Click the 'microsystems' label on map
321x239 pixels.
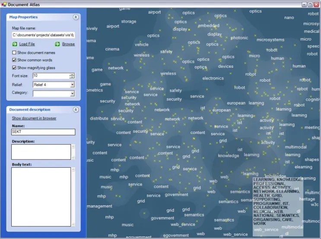pos(270,40)
